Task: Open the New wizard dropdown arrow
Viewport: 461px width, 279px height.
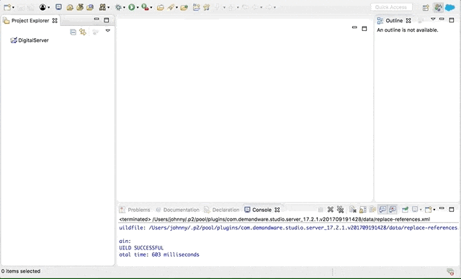Action: pos(13,8)
